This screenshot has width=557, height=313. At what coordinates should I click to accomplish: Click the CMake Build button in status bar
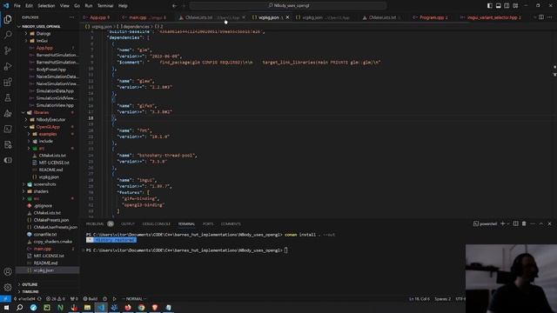91,299
